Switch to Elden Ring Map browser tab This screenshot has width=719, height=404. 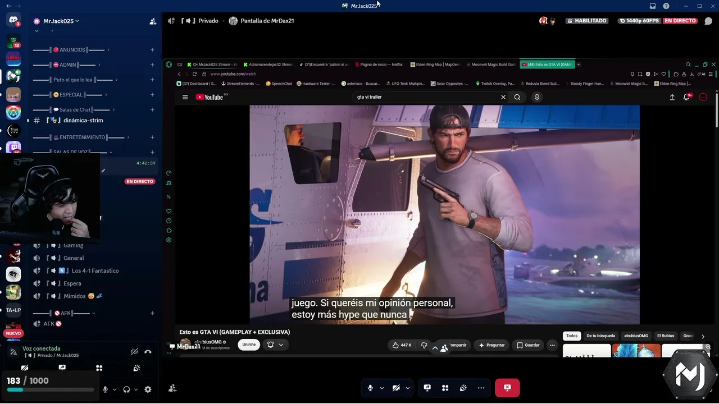tap(435, 65)
